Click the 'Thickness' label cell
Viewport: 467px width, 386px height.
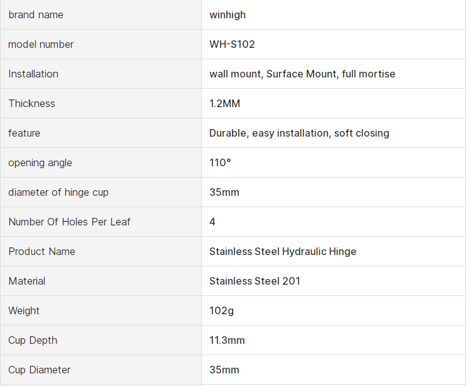point(31,103)
